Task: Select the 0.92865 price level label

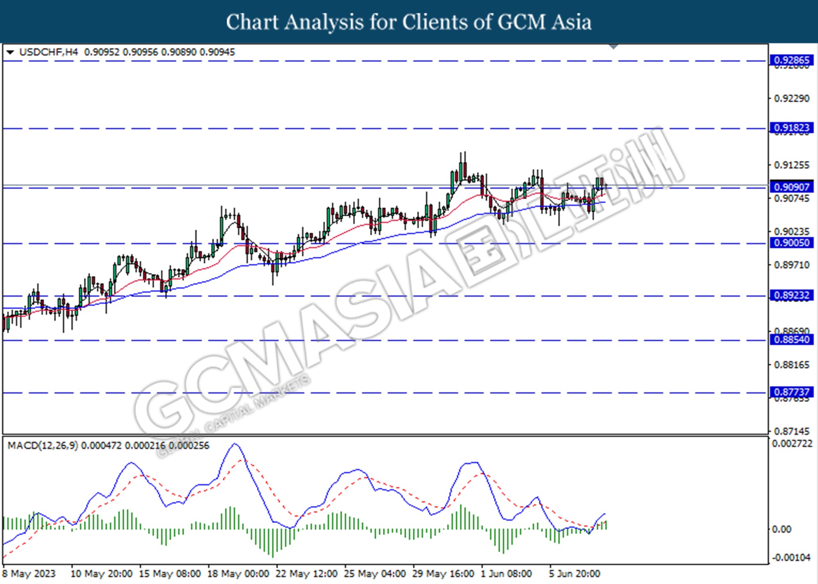Action: tap(791, 60)
